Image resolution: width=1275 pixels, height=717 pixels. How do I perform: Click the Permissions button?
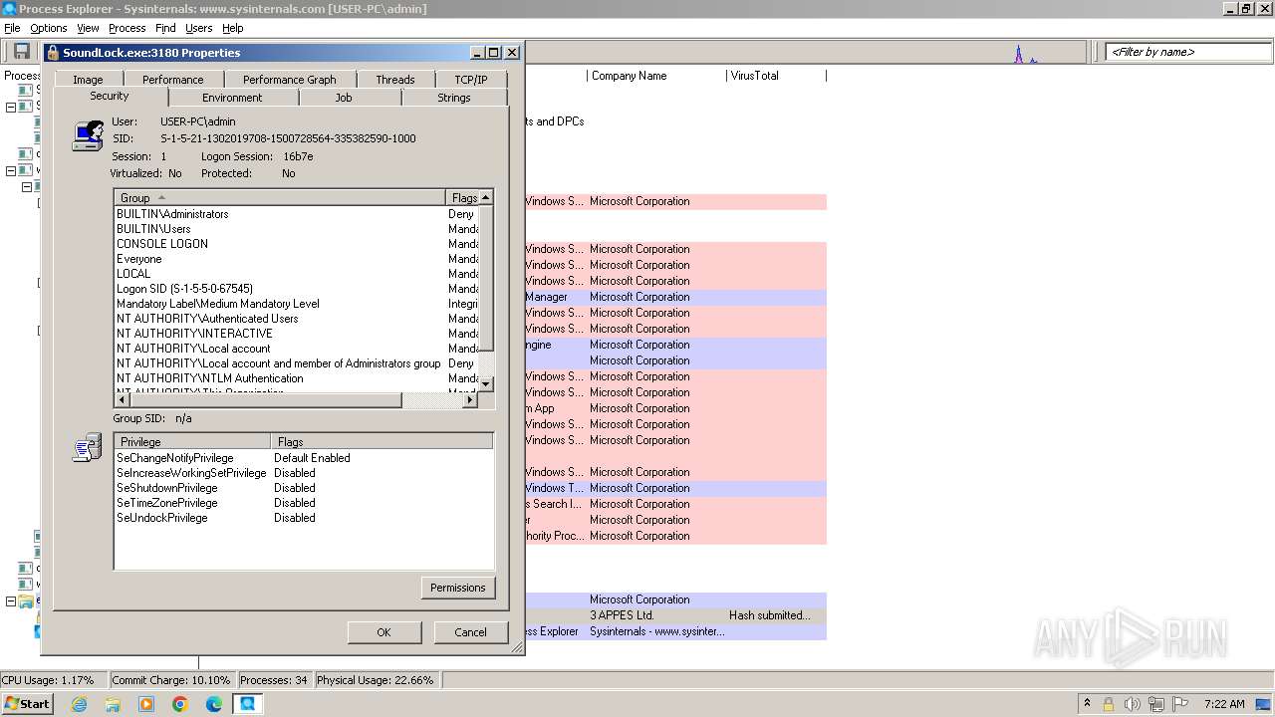click(x=458, y=588)
